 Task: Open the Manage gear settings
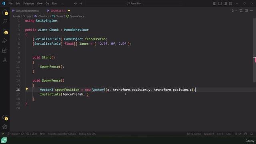point(5,127)
